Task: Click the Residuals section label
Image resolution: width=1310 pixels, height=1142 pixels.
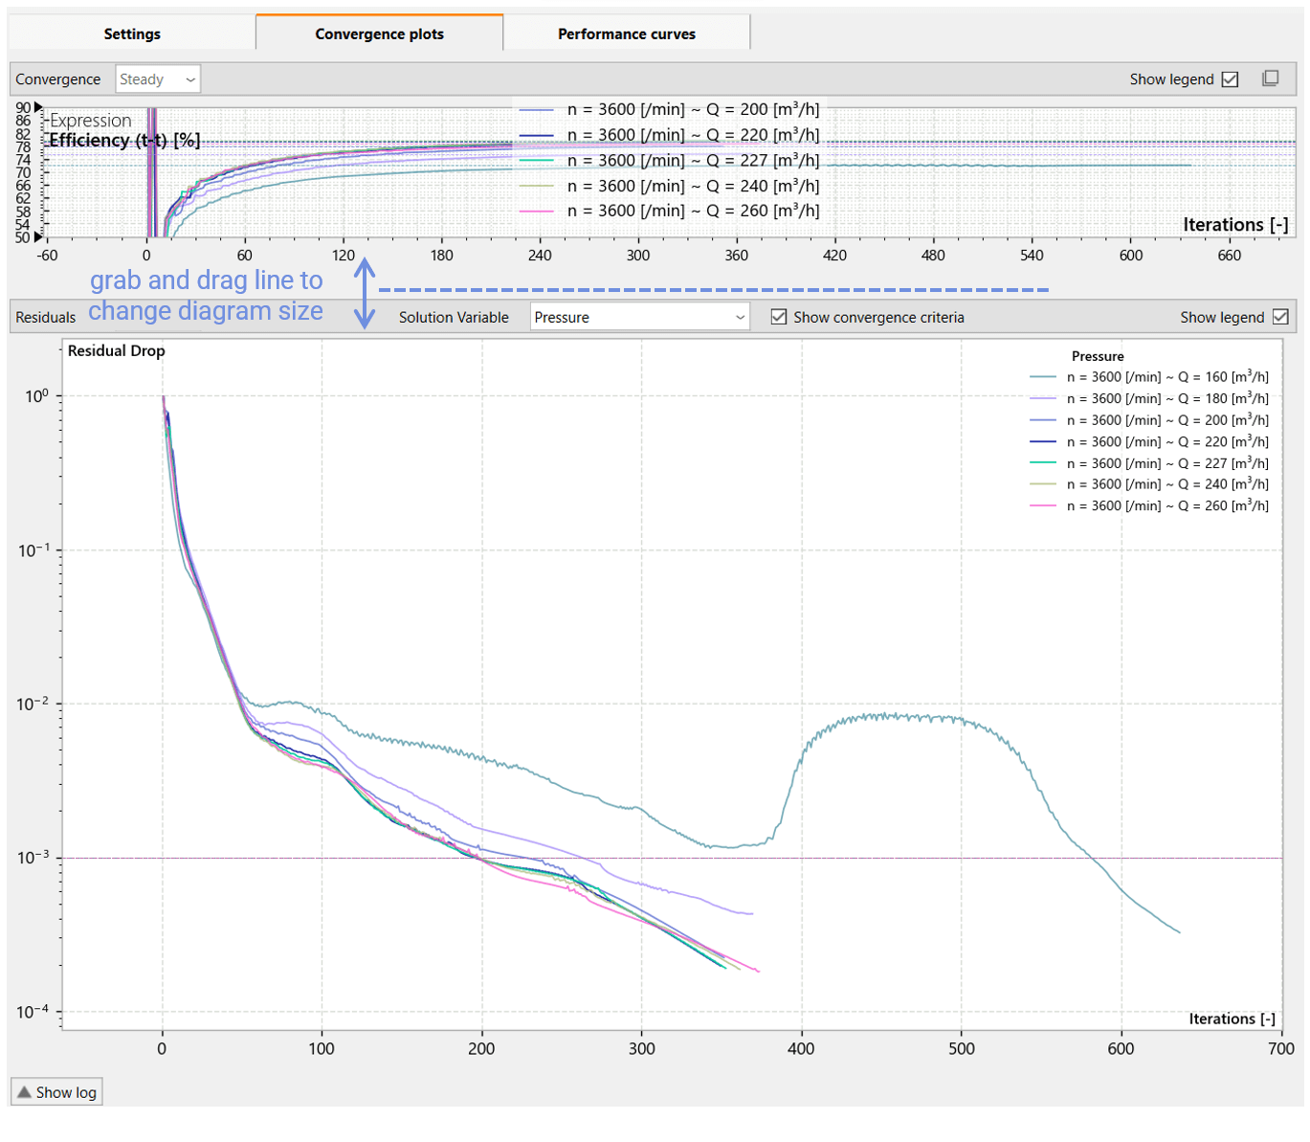Action: click(46, 318)
